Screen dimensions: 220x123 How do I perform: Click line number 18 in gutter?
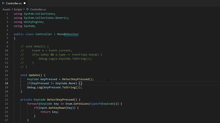click(7, 83)
